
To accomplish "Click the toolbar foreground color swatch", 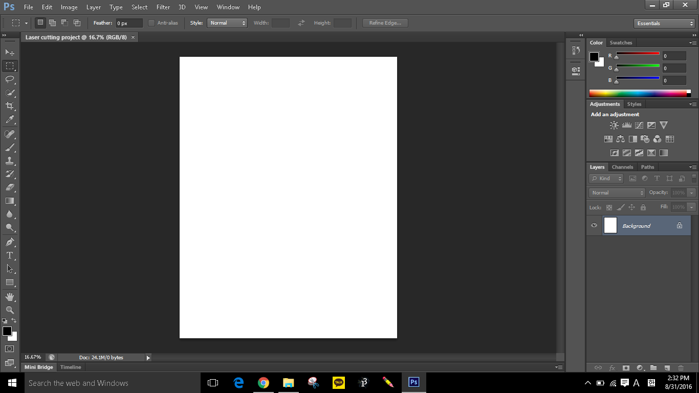I will click(x=7, y=332).
